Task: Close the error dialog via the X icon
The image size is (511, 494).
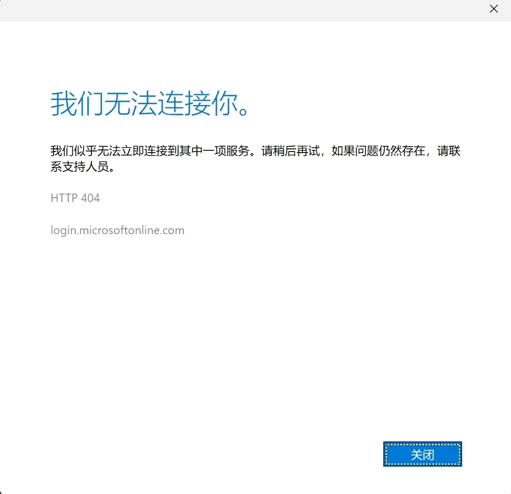Action: coord(493,8)
